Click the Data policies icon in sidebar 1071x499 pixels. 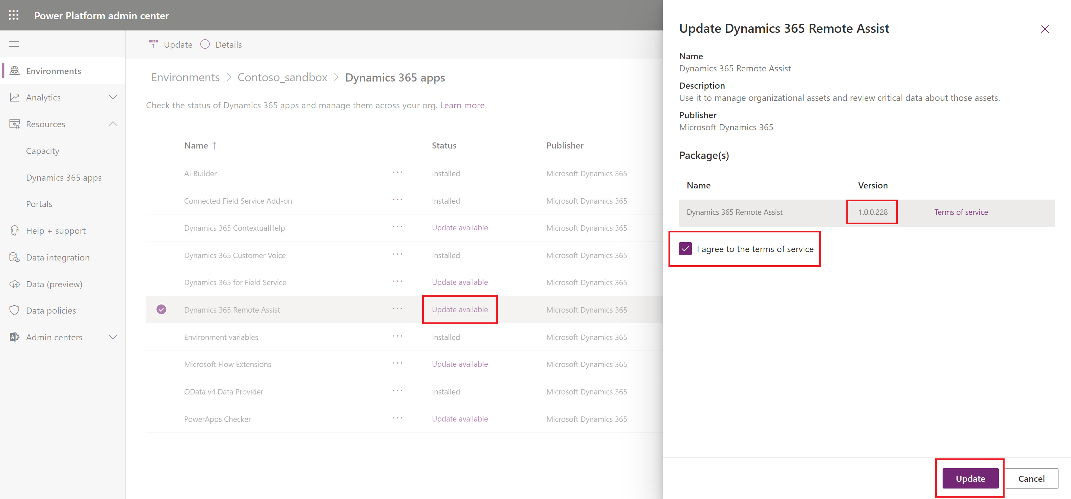tap(15, 310)
